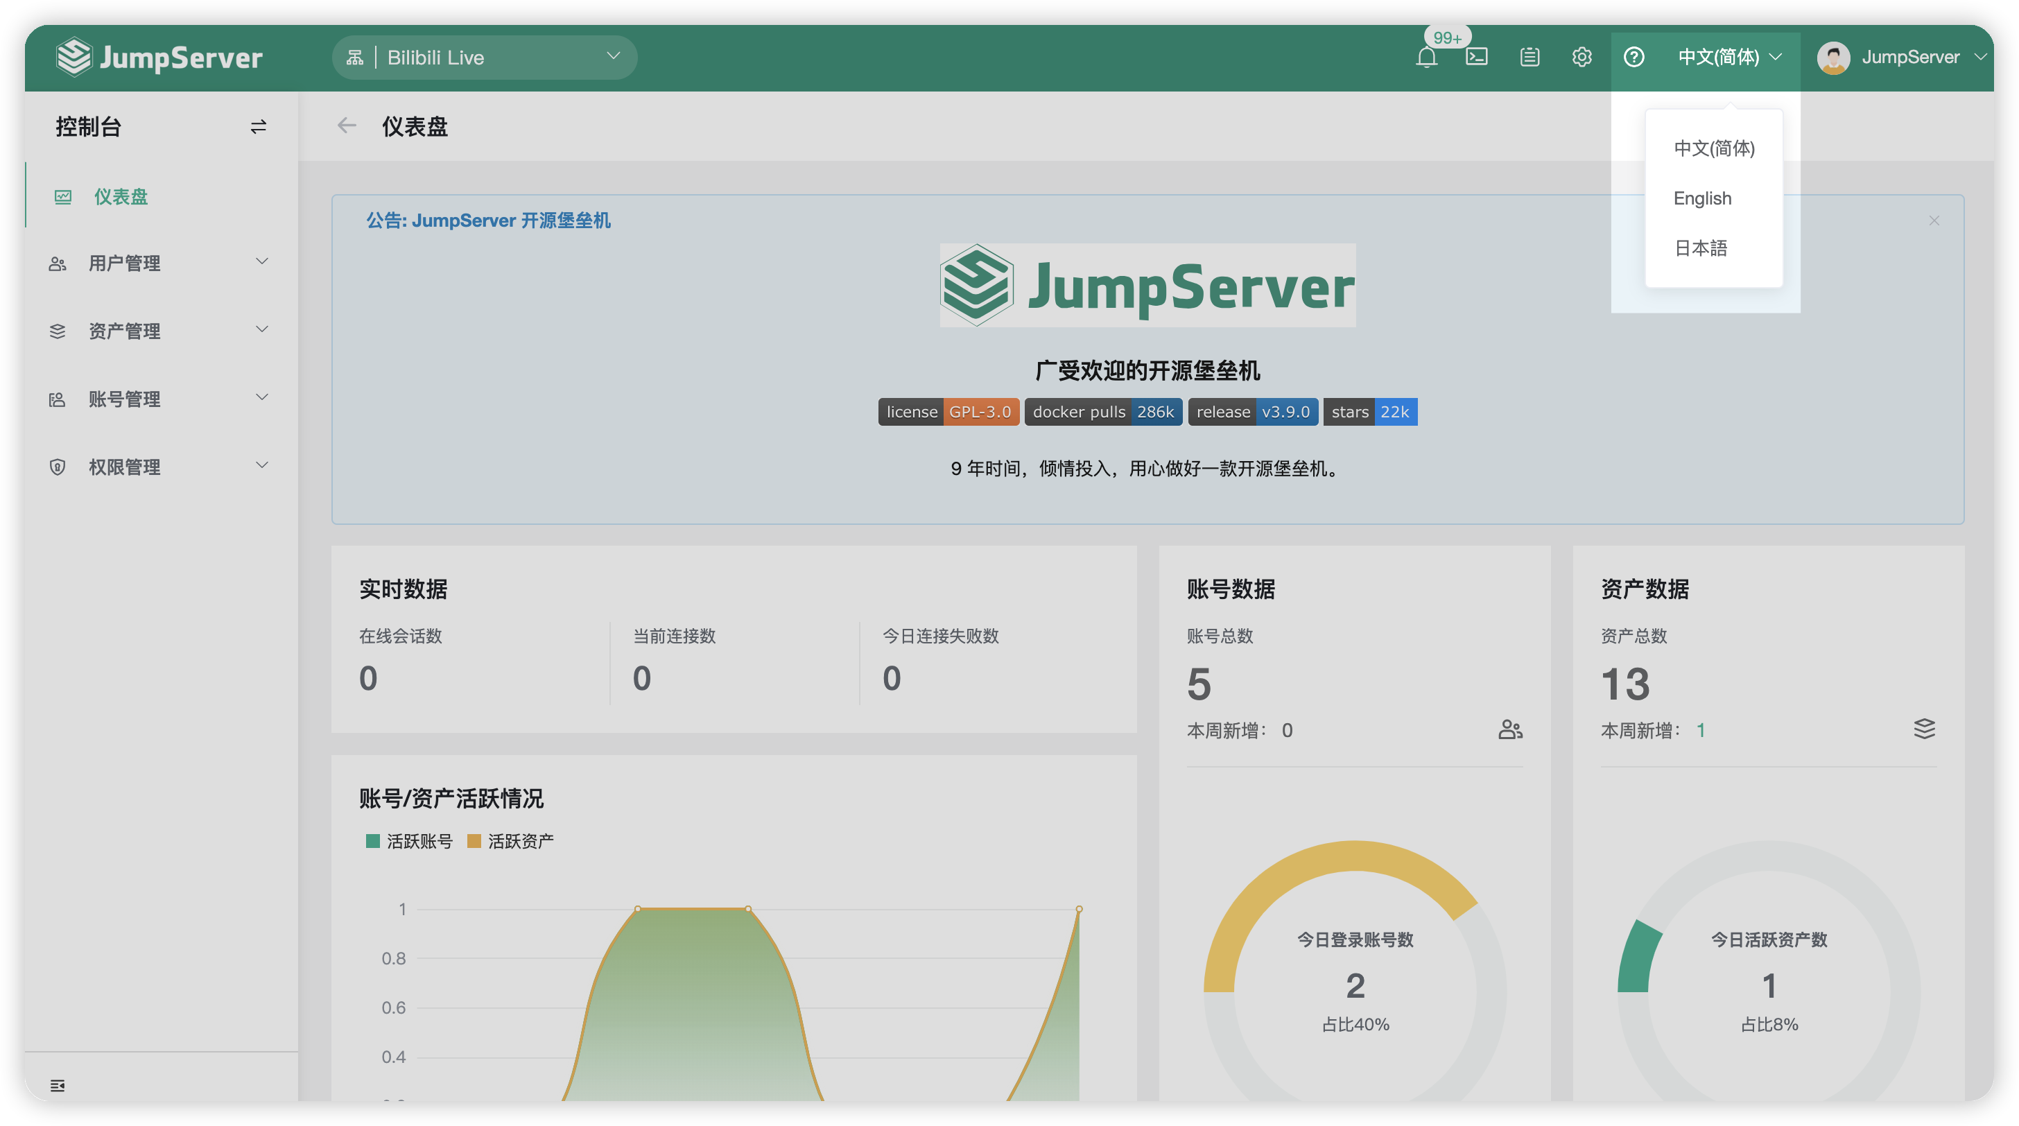Click the asset management layers icon

(x=58, y=331)
